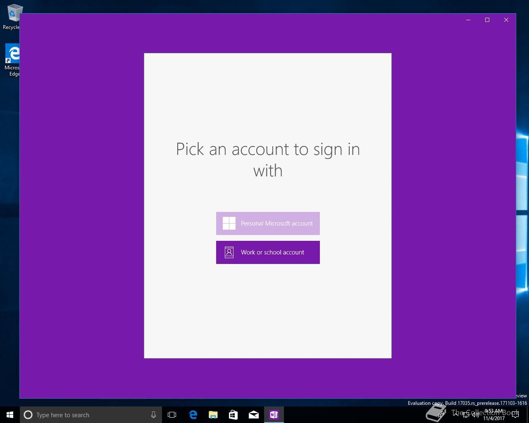The image size is (529, 423).
Task: Click the Type here to search box
Action: 89,415
